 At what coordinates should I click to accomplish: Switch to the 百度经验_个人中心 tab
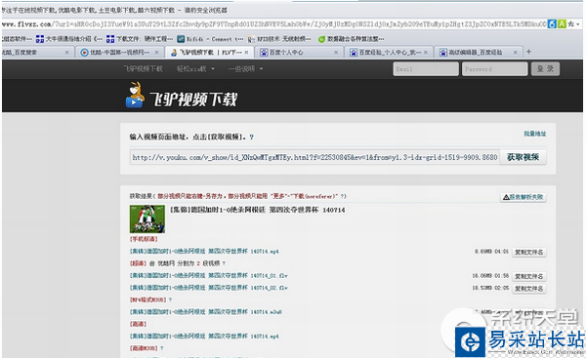click(x=389, y=53)
